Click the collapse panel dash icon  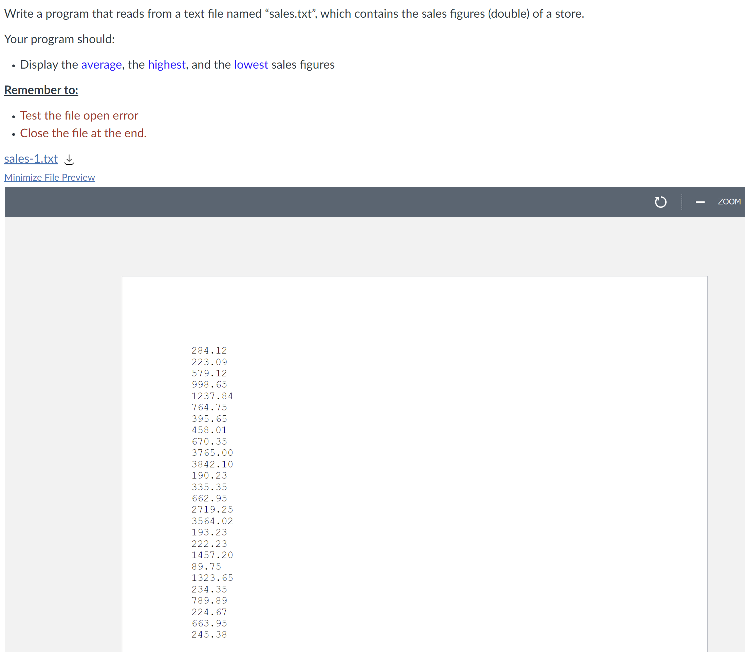pyautogui.click(x=701, y=202)
